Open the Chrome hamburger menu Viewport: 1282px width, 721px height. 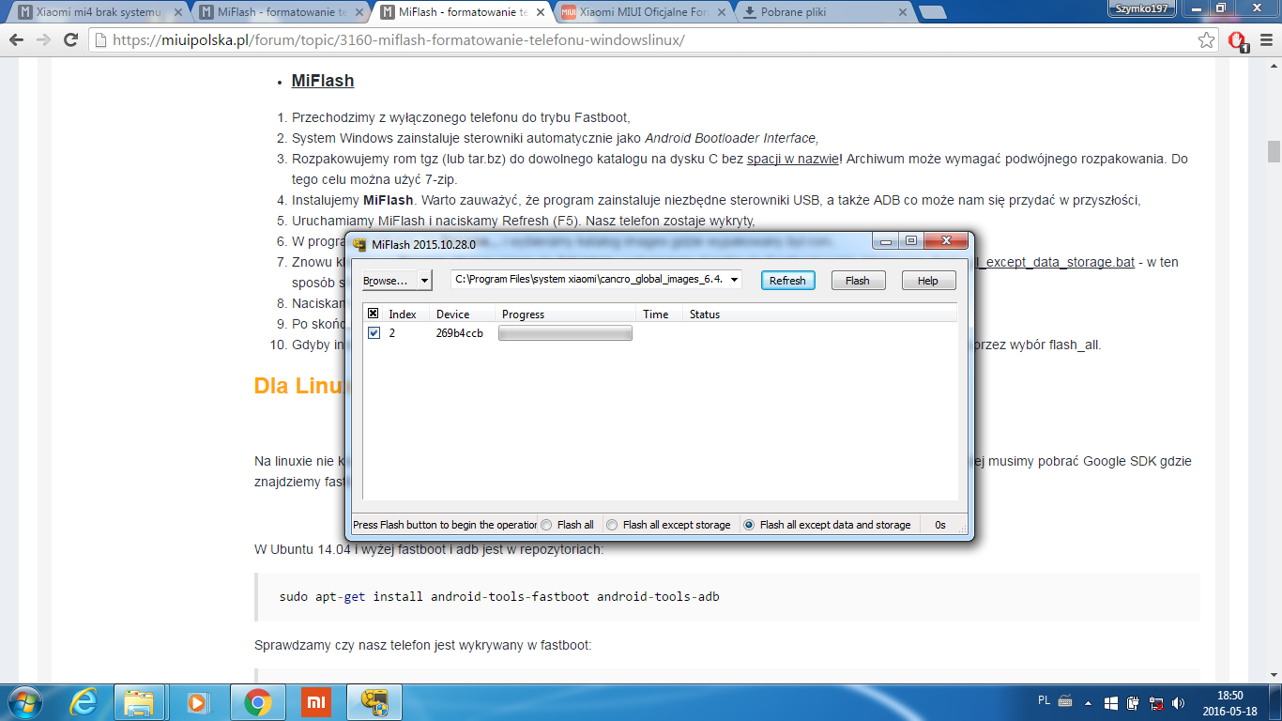click(x=1263, y=40)
